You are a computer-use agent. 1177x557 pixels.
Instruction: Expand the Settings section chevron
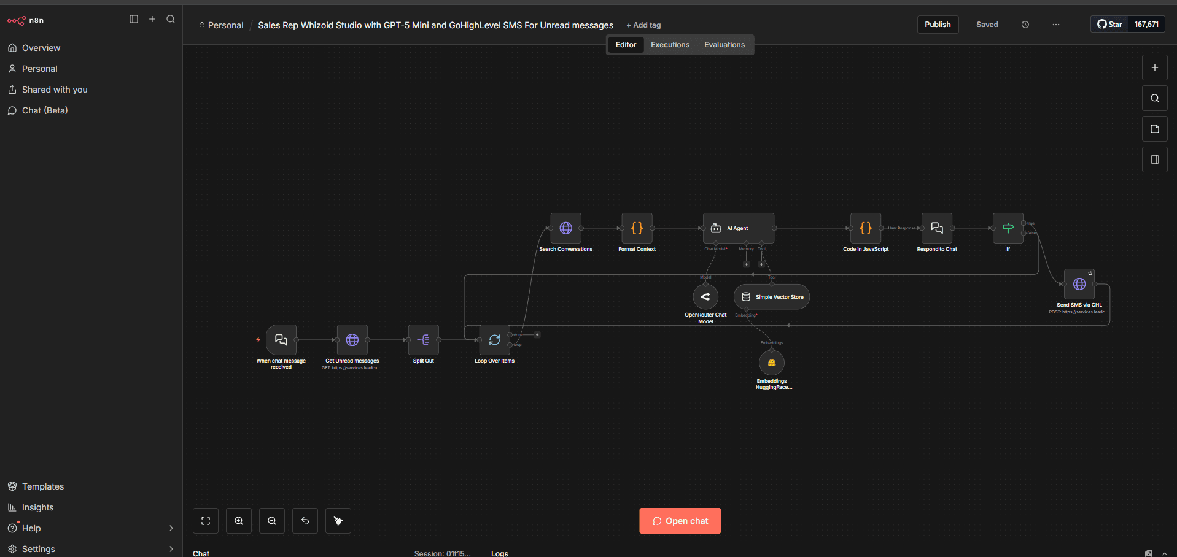click(x=171, y=549)
